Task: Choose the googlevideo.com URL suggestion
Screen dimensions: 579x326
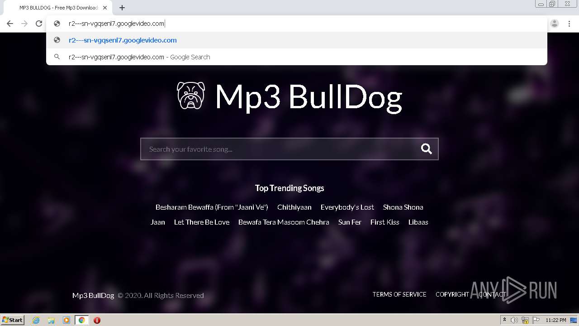Action: coord(297,40)
